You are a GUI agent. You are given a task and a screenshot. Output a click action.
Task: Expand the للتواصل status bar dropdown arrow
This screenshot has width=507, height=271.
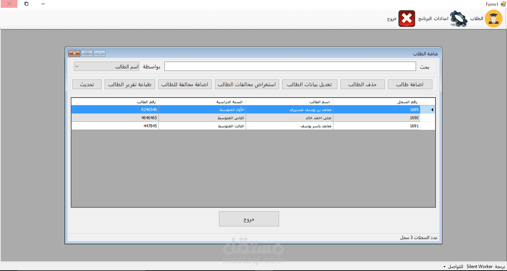pyautogui.click(x=444, y=267)
